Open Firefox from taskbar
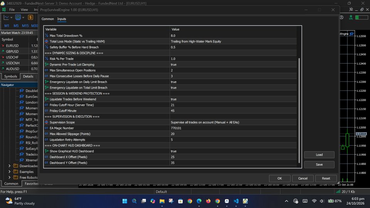Screen dimensions: 370x208 point(208,201)
